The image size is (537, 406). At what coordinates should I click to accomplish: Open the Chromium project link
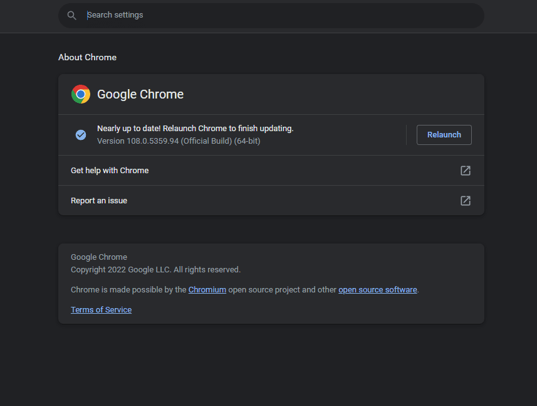(207, 290)
